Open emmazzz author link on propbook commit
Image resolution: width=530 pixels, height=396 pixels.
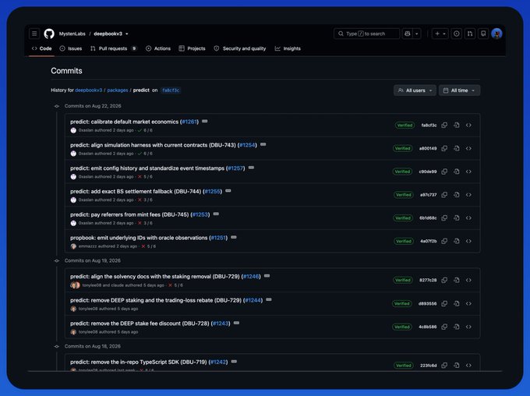tap(87, 246)
